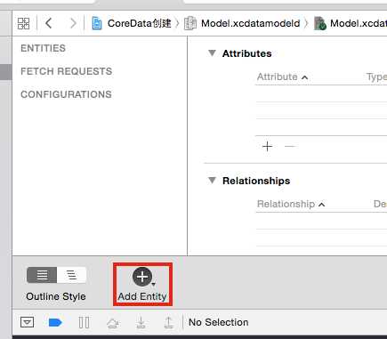The width and height of the screenshot is (387, 339).
Task: Click the step over icon
Action: (113, 323)
